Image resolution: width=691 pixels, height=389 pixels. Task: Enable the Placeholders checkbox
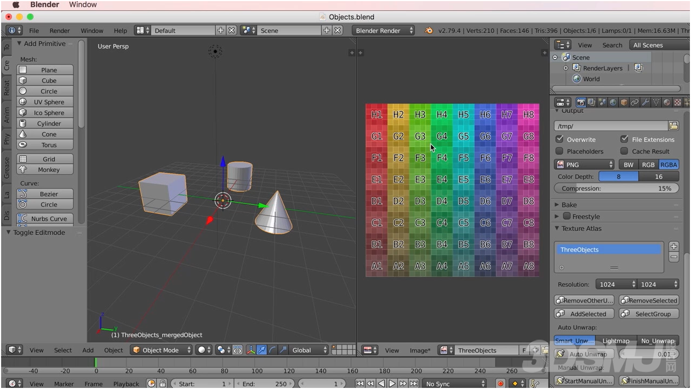click(560, 151)
